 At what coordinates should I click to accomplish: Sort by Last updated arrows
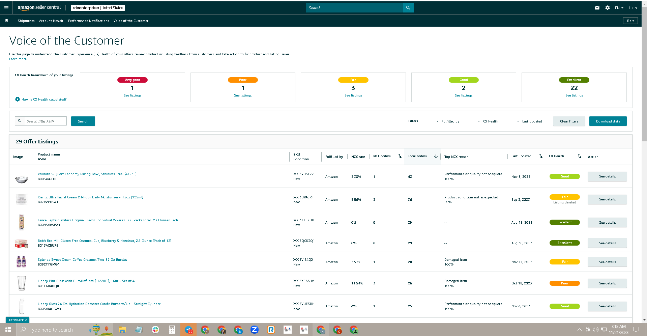[x=540, y=156]
